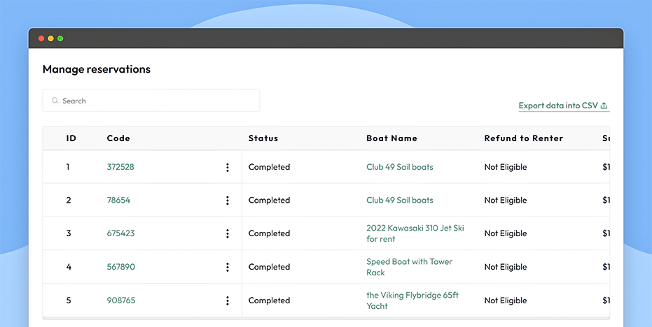The image size is (652, 327).
Task: Minimize the window with the yellow button
Action: 50,38
